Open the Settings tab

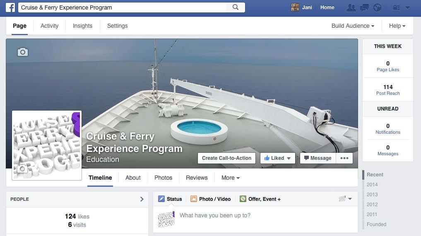(117, 26)
